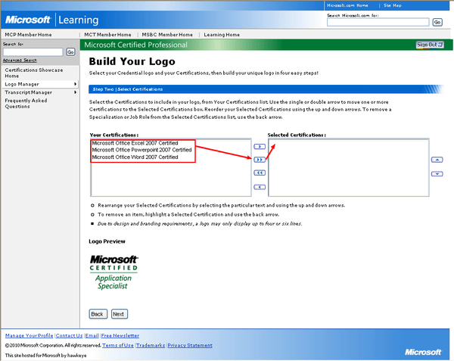Go to MCP Member Home

point(28,35)
